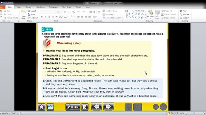
Task: Open the Layout dropdown in Slides group
Action: pos(33,11)
